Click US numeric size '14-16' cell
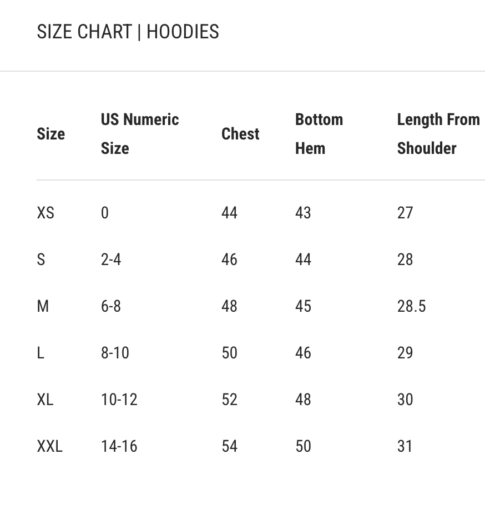Screen dimensions: 485x529 tap(119, 446)
